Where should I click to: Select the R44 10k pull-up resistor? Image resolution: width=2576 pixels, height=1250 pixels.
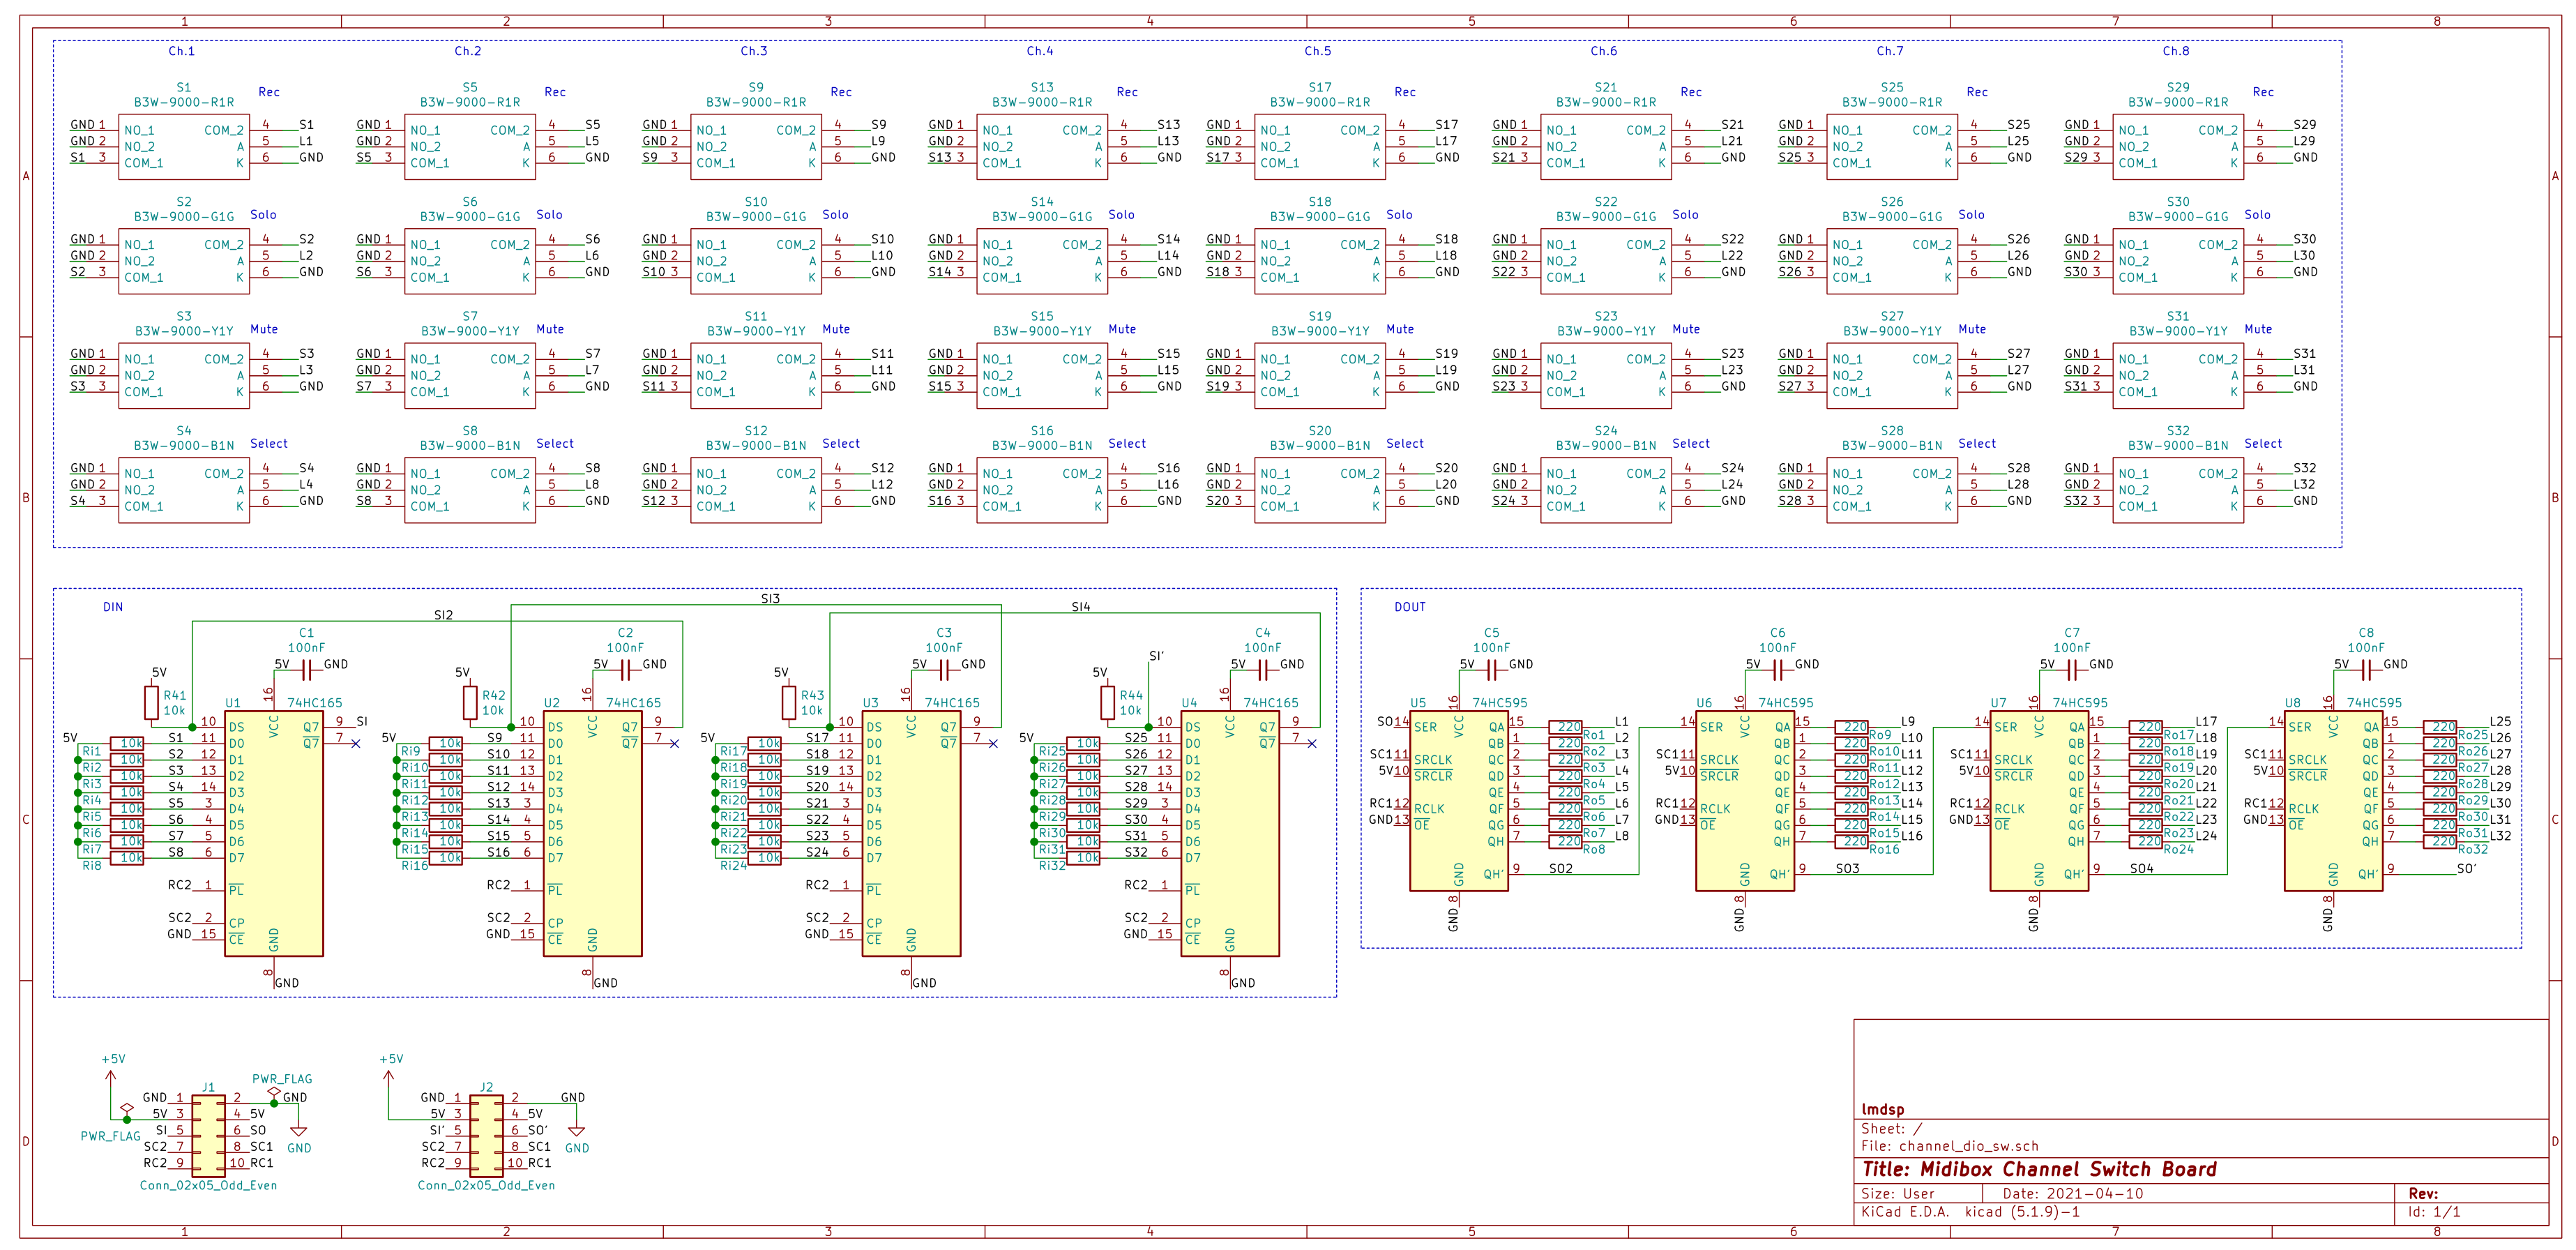[1107, 702]
